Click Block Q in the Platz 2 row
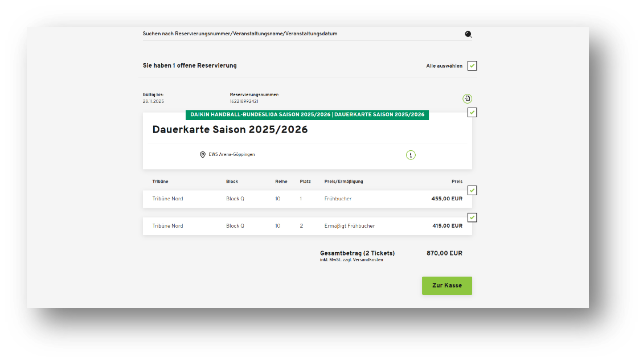This screenshot has width=643, height=362. [235, 226]
